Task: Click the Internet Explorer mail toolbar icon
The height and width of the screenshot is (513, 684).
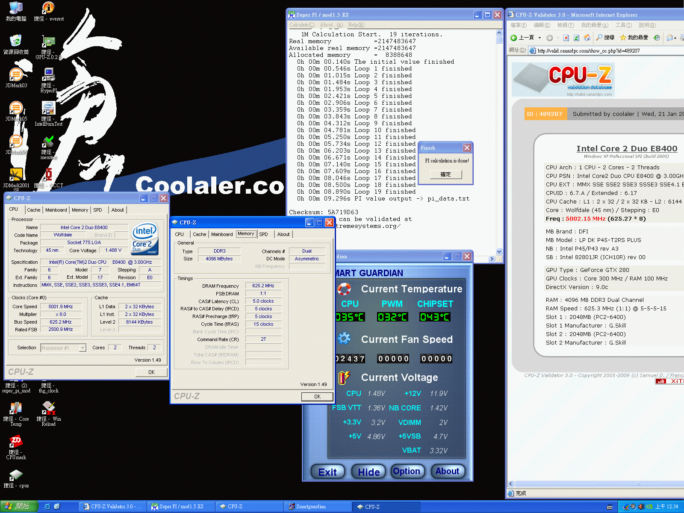Action: (x=670, y=38)
